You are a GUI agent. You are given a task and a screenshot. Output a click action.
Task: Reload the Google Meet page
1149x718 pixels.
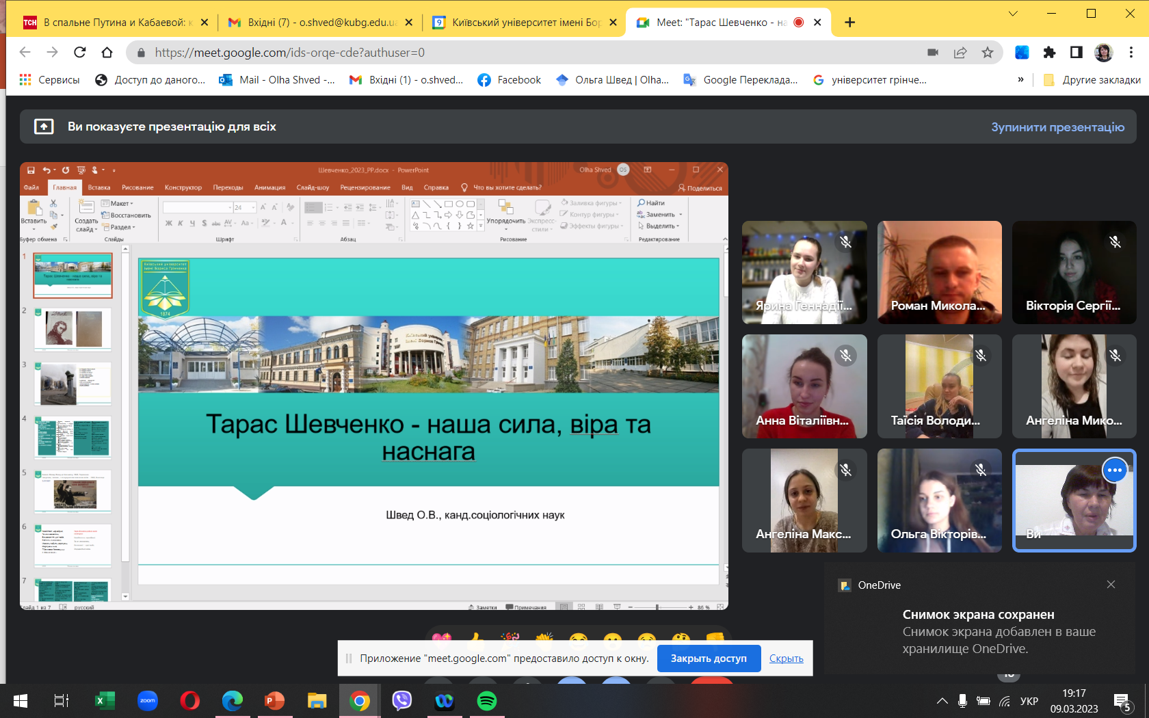[x=80, y=53]
